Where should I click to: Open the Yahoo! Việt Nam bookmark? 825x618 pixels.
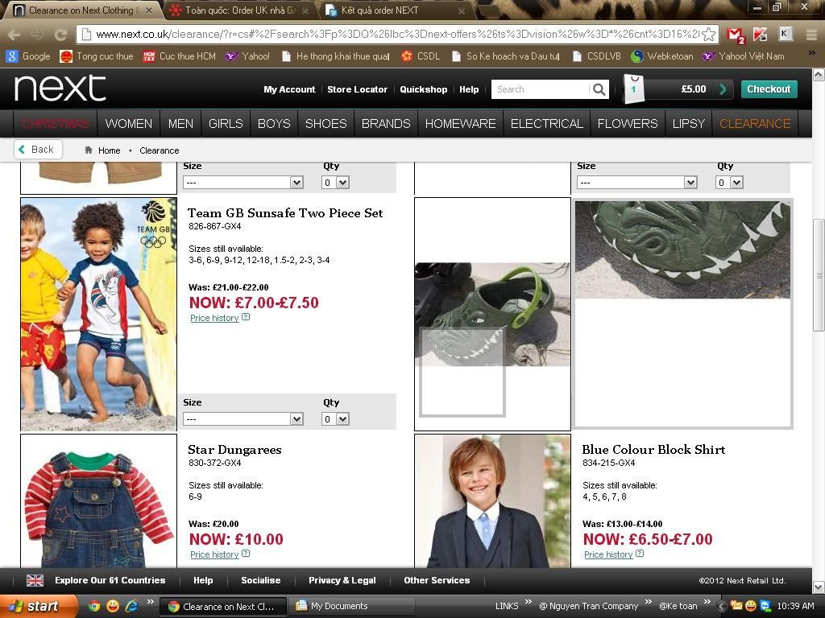click(744, 56)
